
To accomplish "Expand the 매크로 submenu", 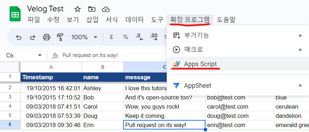I will (x=238, y=50).
